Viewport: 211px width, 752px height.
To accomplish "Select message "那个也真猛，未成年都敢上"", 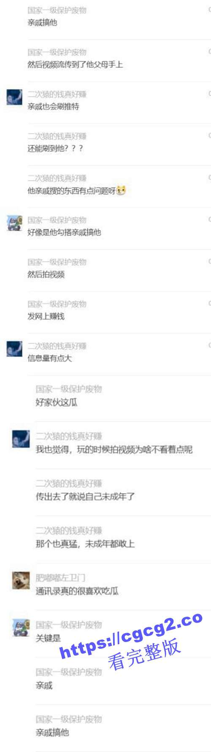I will pos(85,544).
